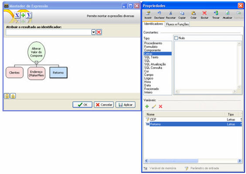246x174 pixels.
Task: Collapse the Alterar Valor node expander
Action: (36, 62)
